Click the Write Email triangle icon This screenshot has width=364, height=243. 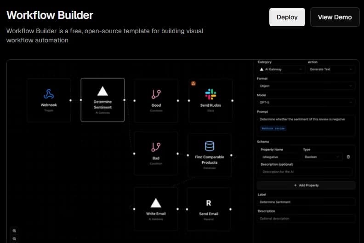156,203
